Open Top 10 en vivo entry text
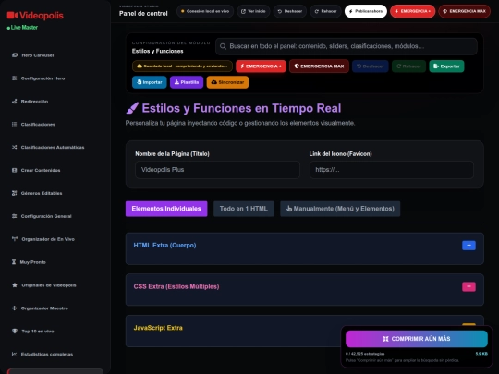Screen dimensions: 499x374 [38, 332]
